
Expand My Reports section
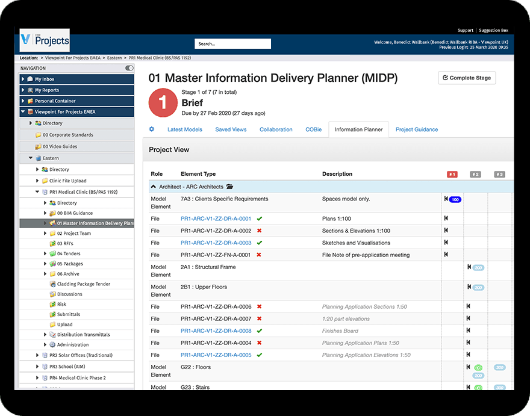(23, 90)
